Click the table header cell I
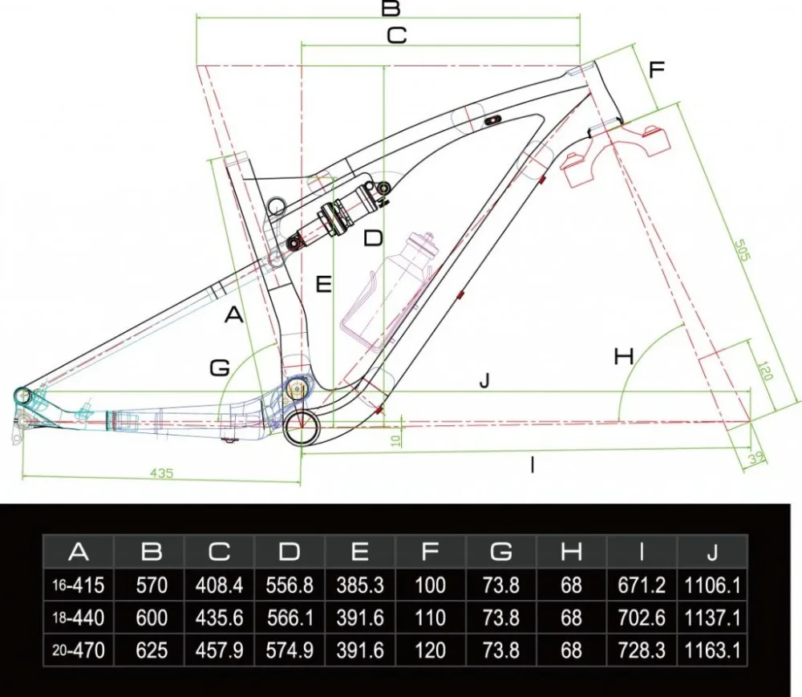 642,551
